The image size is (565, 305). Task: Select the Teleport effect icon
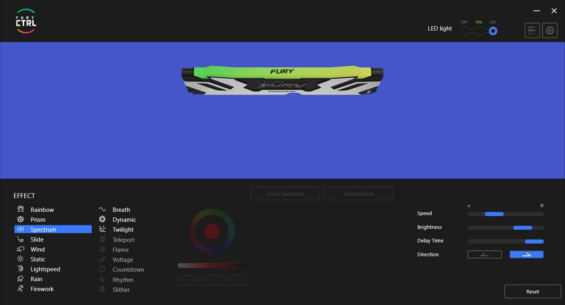[102, 239]
